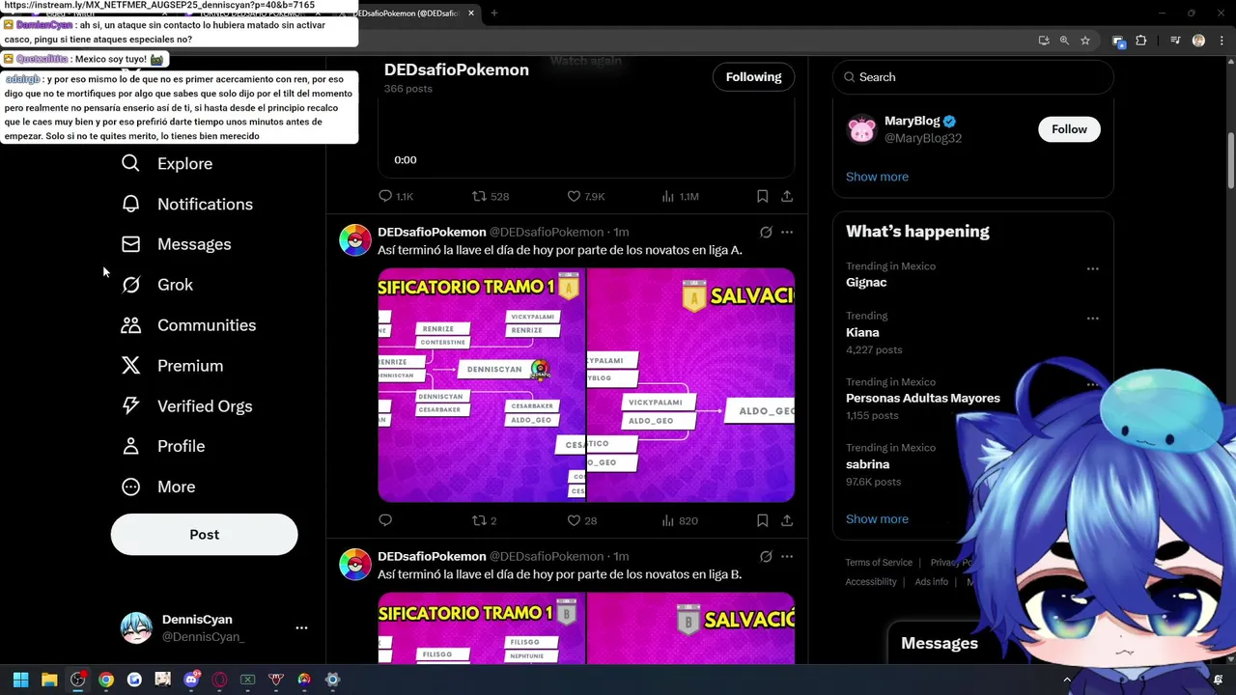Image resolution: width=1236 pixels, height=695 pixels.
Task: Like the post with 7.9K likes
Action: [585, 196]
